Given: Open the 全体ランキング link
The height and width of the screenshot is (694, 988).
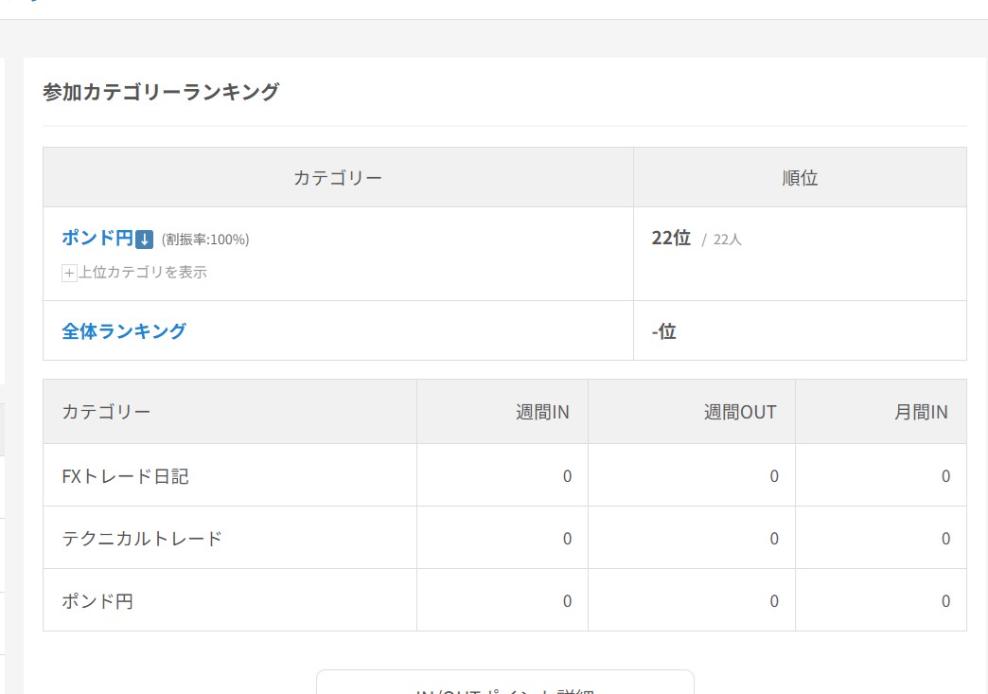Looking at the screenshot, I should point(124,330).
